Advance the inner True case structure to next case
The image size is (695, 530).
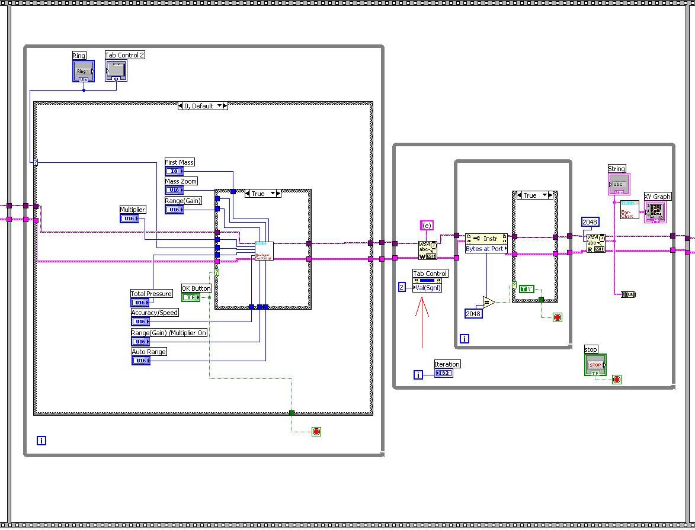(278, 194)
